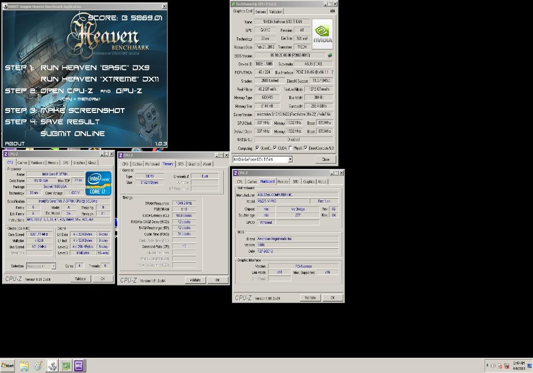Click the GPU-Z title bar icon
This screenshot has width=533, height=373.
(233, 4)
